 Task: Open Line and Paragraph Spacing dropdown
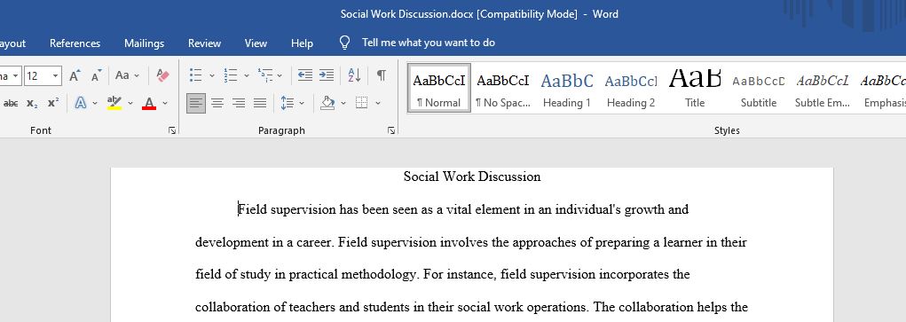click(x=292, y=103)
